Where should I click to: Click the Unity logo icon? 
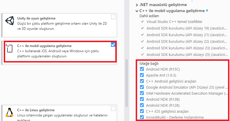tap(10, 22)
